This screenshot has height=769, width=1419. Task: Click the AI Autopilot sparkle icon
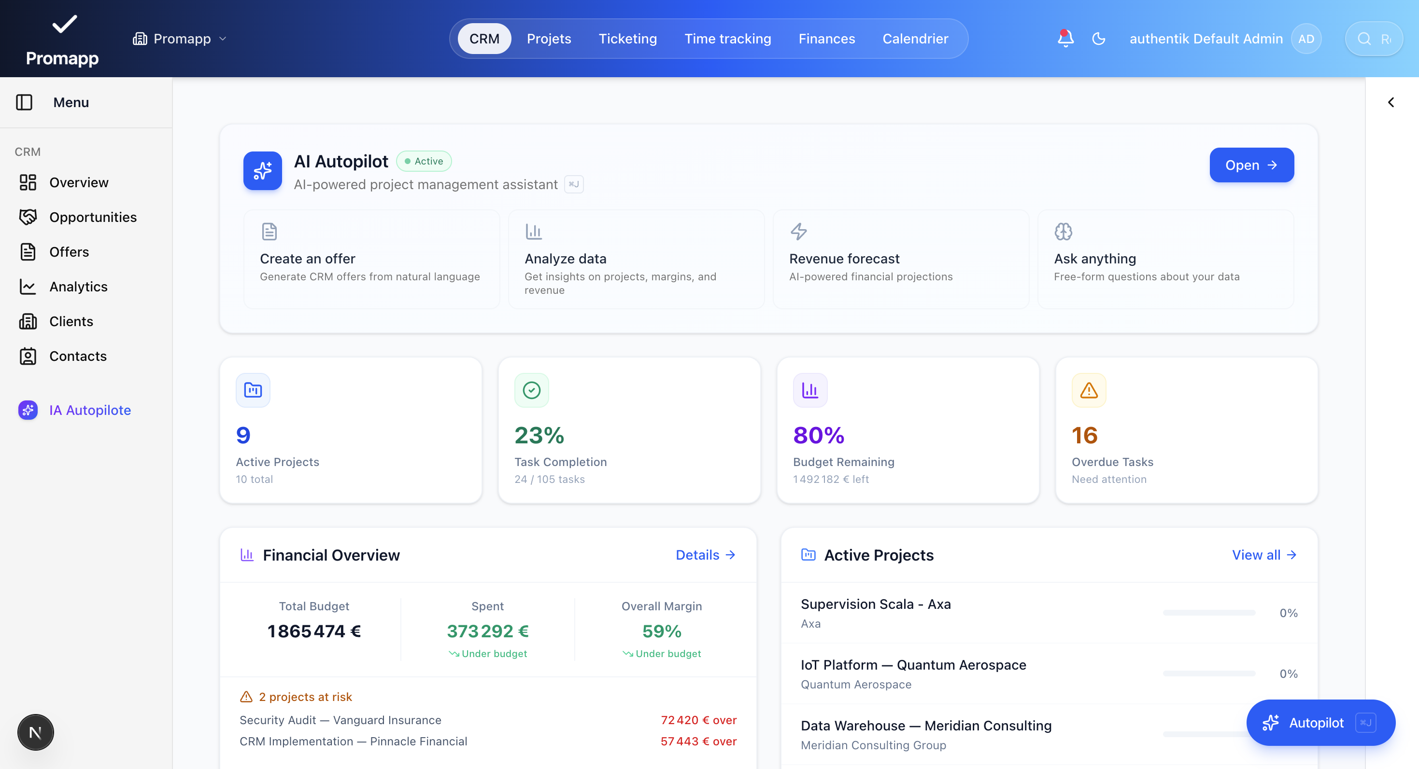pos(262,170)
